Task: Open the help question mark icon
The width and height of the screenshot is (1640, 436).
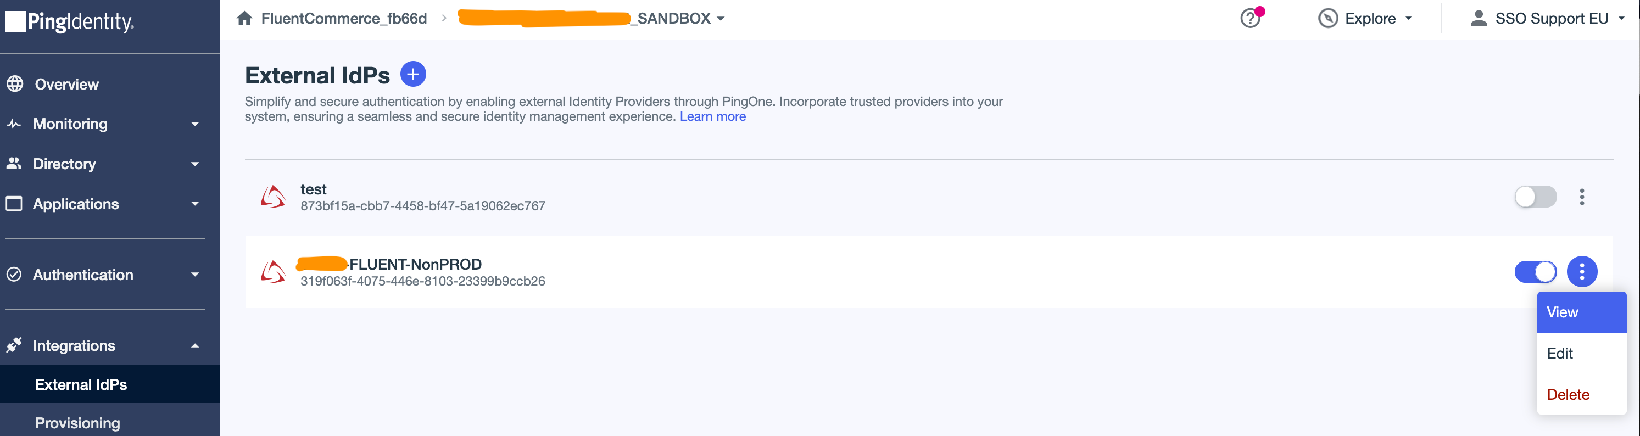Action: 1251,19
